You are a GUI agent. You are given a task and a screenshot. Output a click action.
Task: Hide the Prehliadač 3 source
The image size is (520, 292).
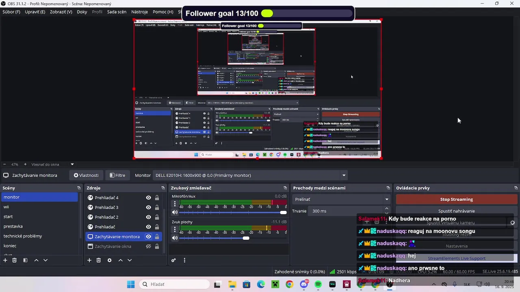click(x=148, y=207)
